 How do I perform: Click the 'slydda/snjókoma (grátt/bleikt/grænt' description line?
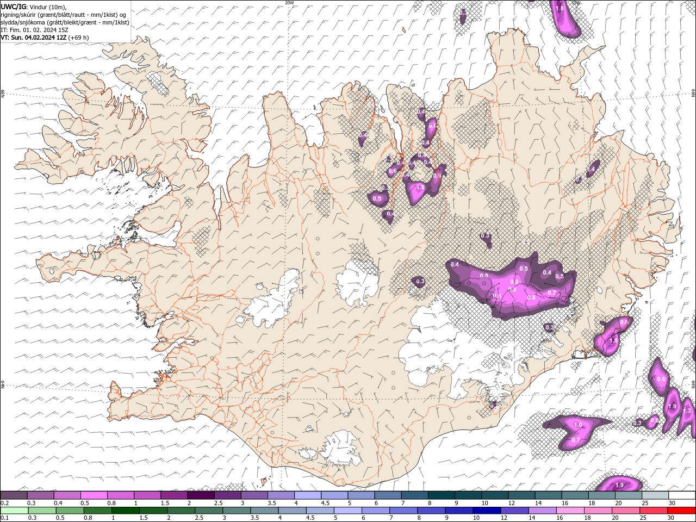pos(65,22)
